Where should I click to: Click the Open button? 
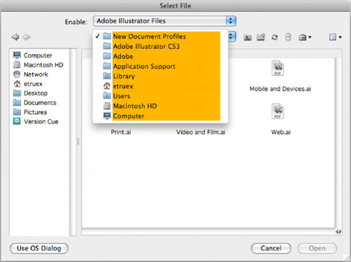click(x=317, y=248)
